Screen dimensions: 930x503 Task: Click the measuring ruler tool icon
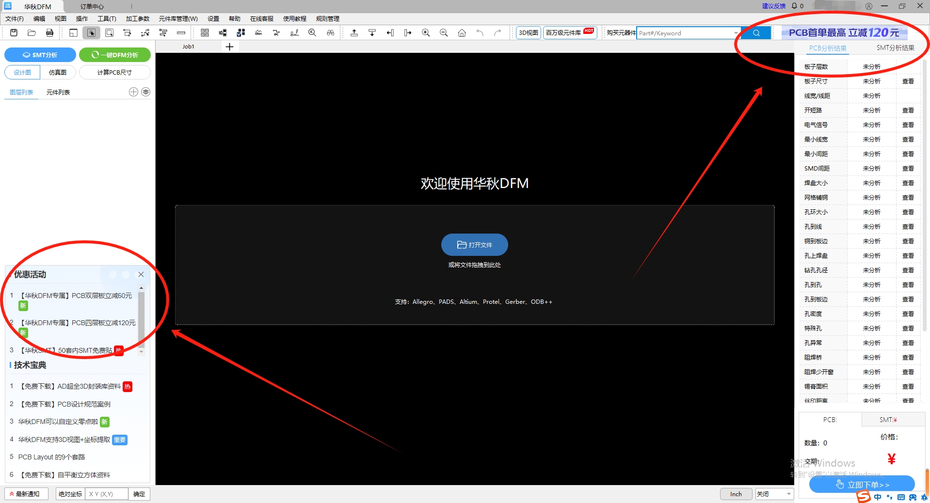(181, 32)
